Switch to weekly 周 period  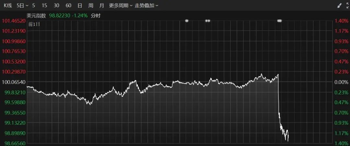click(x=91, y=5)
